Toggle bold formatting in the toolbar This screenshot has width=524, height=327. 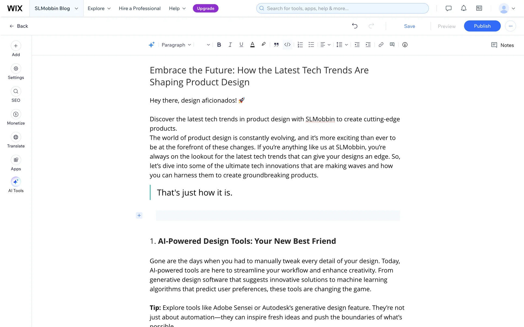pyautogui.click(x=219, y=45)
